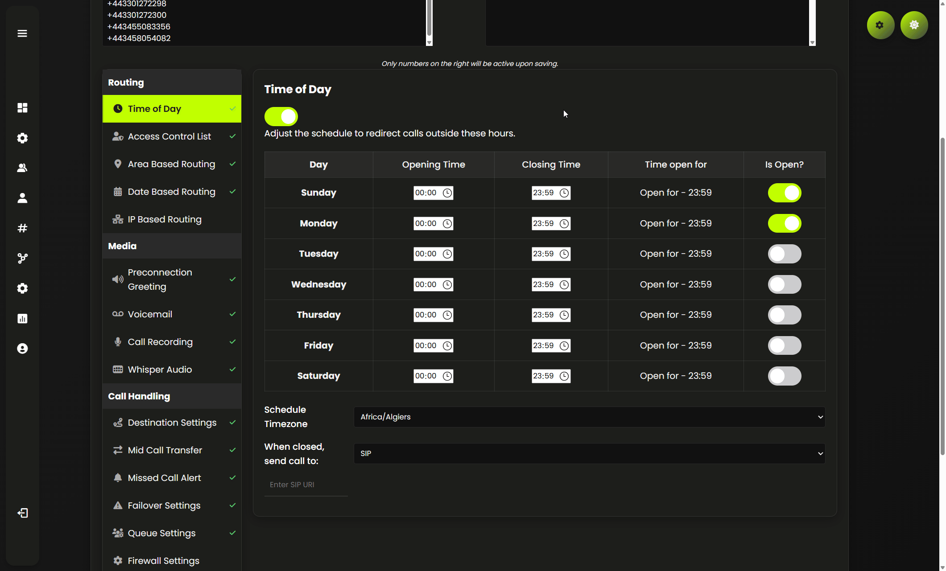The width and height of the screenshot is (946, 571).
Task: Open the dashboard grid icon in sidebar
Action: (22, 108)
